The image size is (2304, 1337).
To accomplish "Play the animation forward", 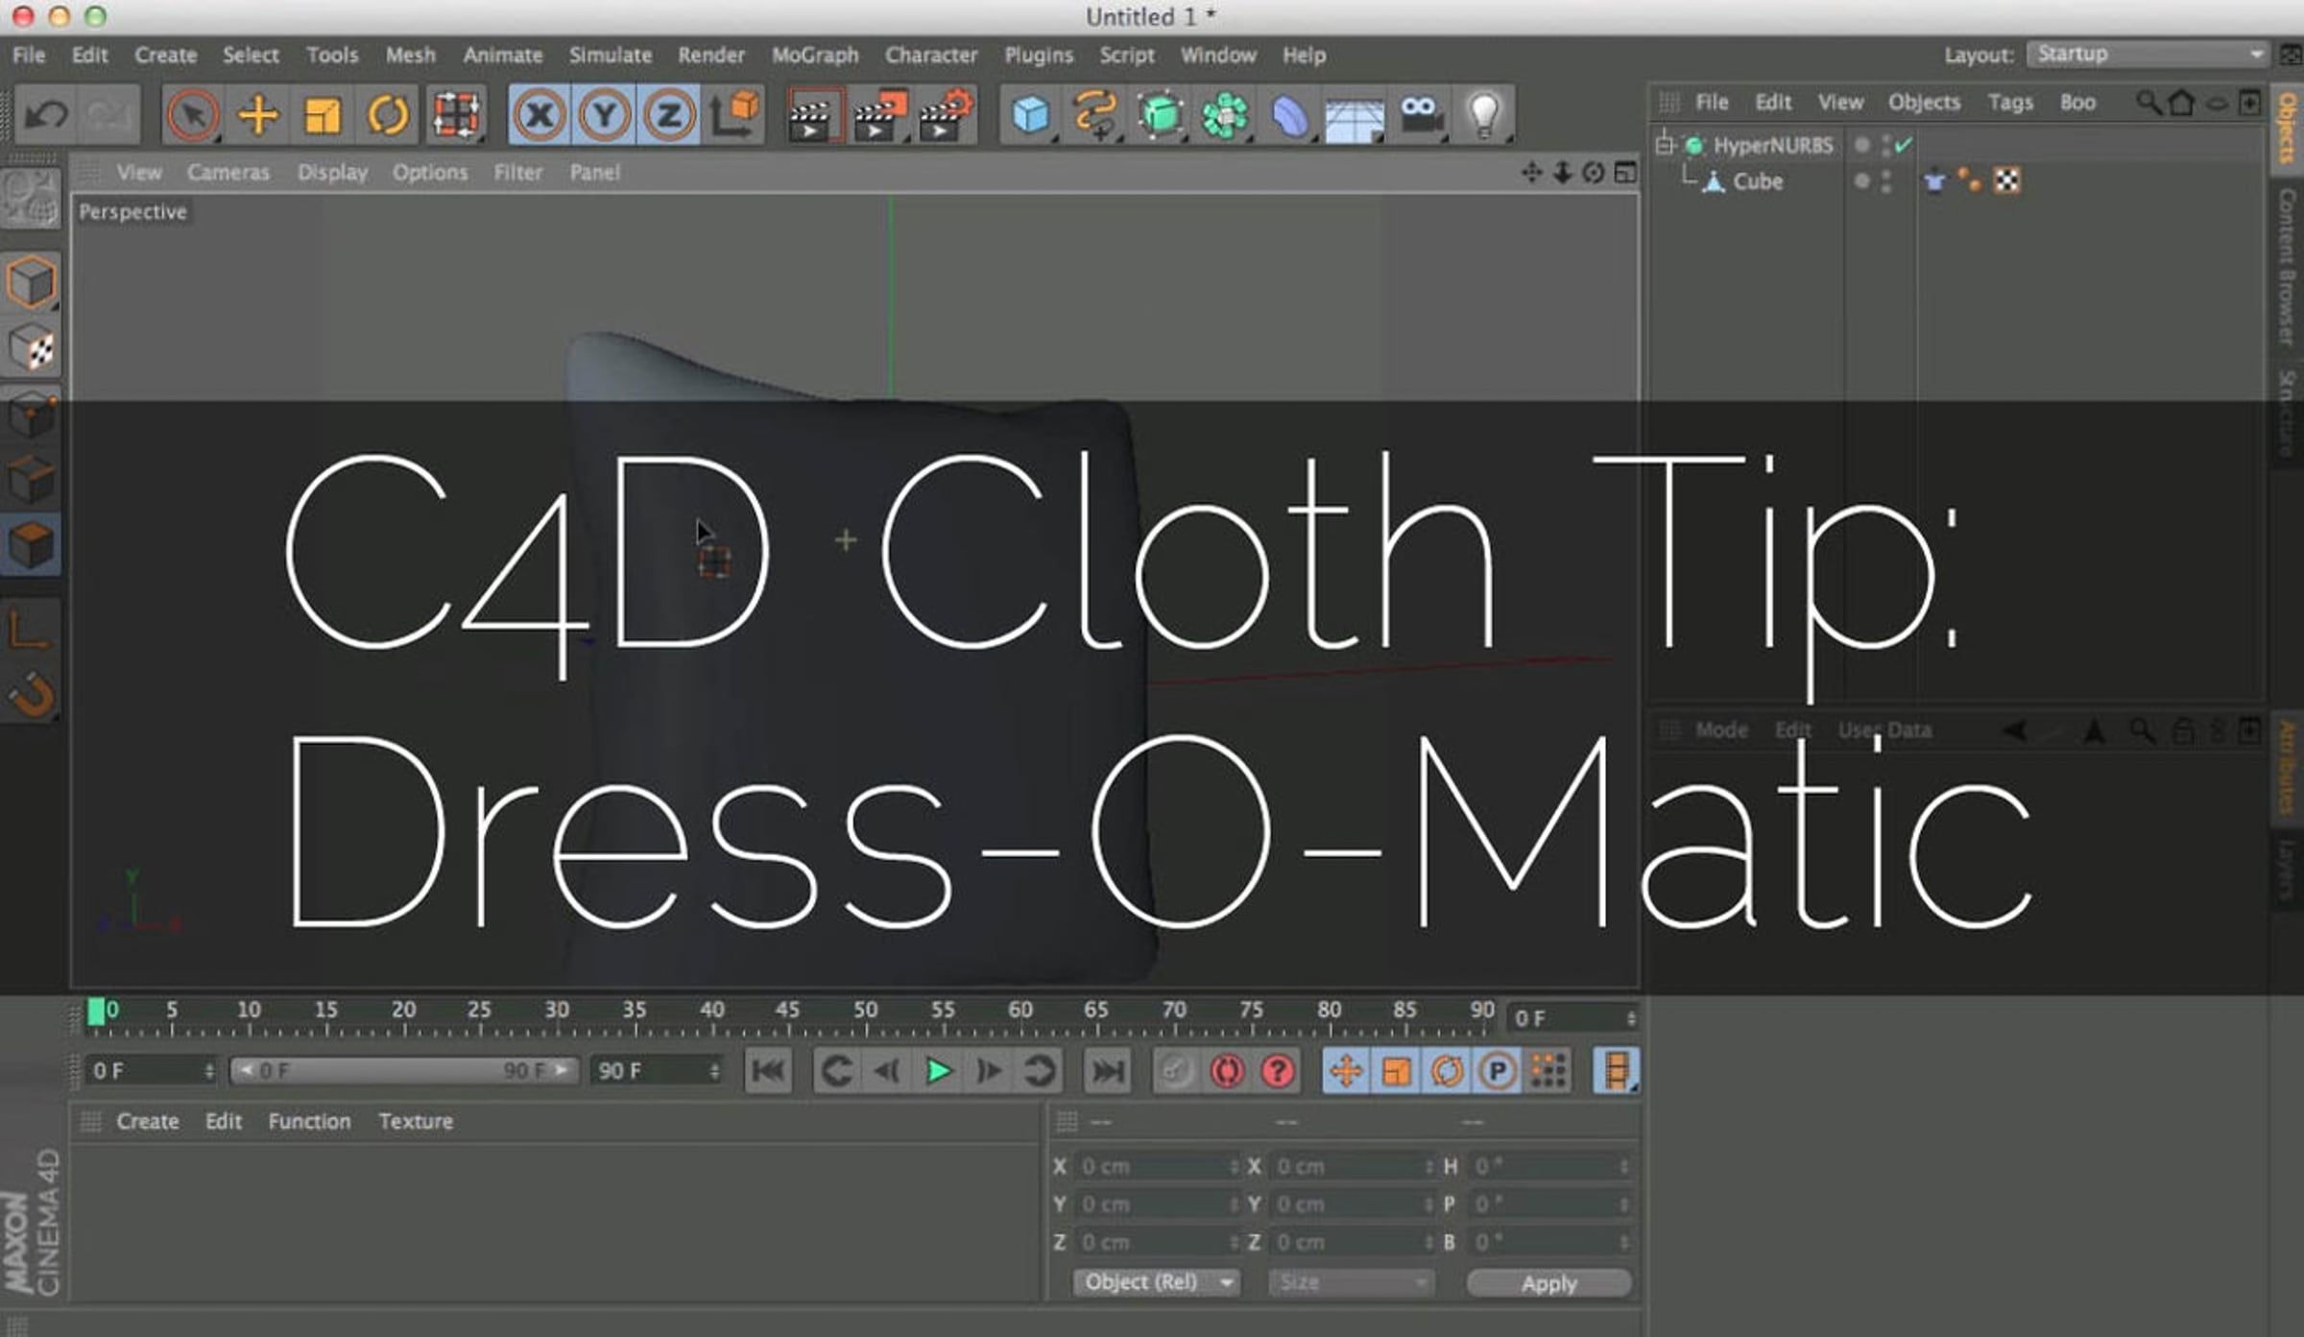I will [938, 1070].
